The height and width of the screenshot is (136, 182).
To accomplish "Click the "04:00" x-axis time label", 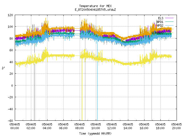I will point(47,128).
